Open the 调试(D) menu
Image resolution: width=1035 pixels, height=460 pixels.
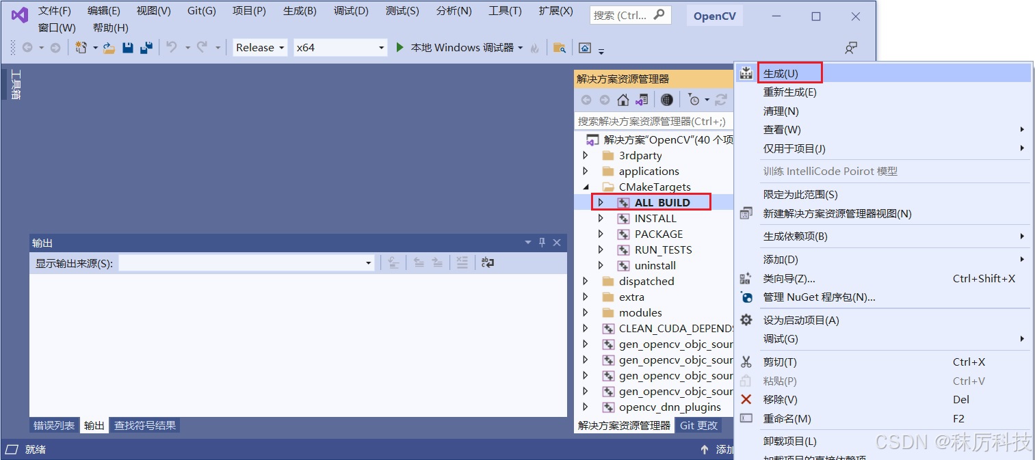(x=351, y=11)
